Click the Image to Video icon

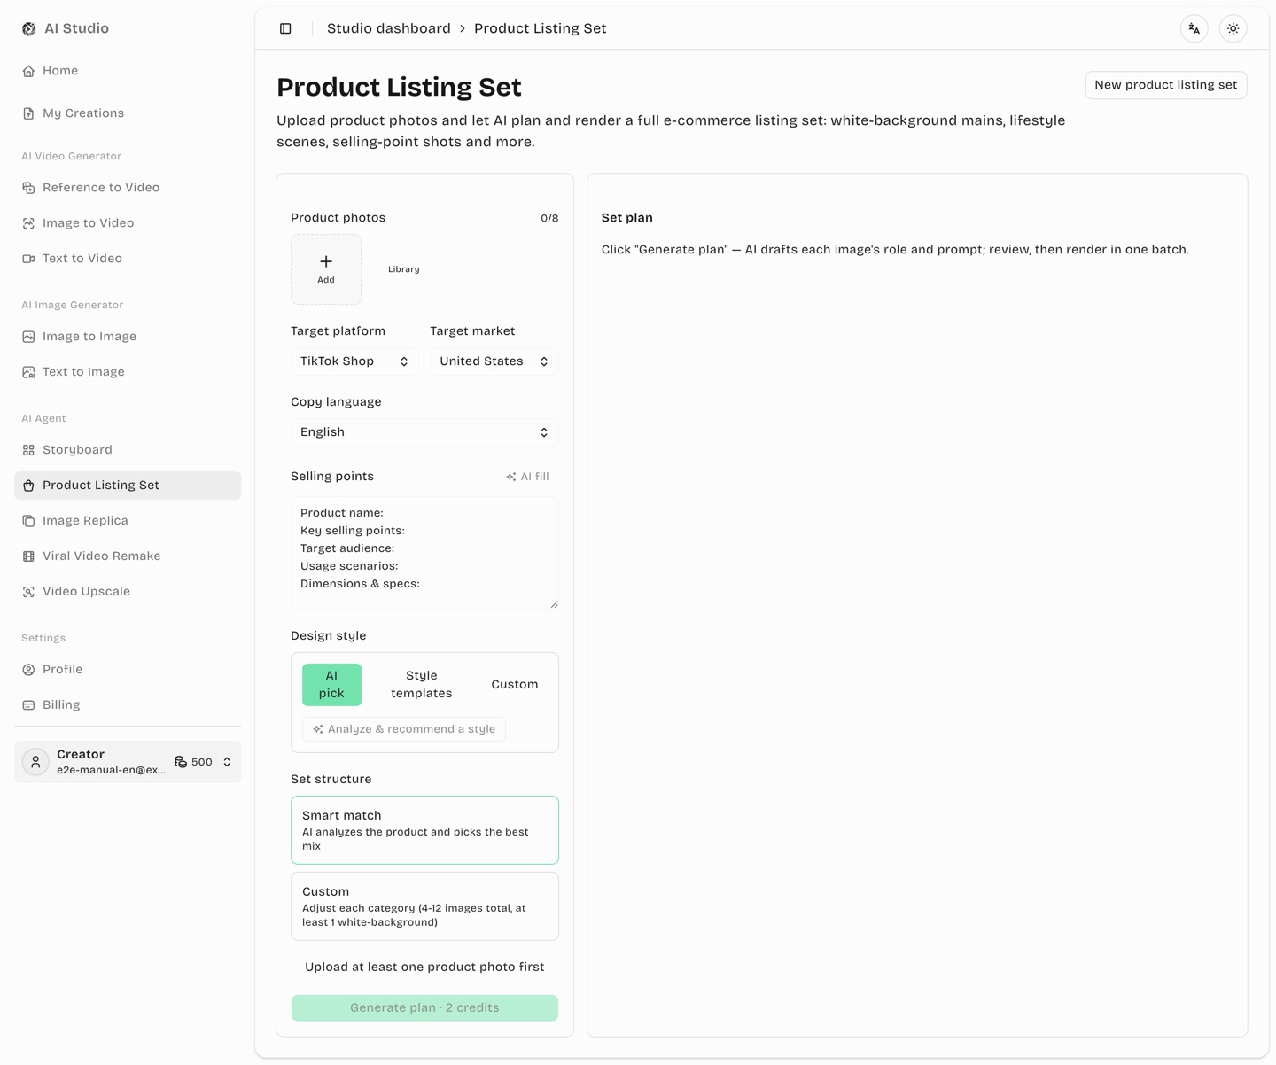(28, 223)
